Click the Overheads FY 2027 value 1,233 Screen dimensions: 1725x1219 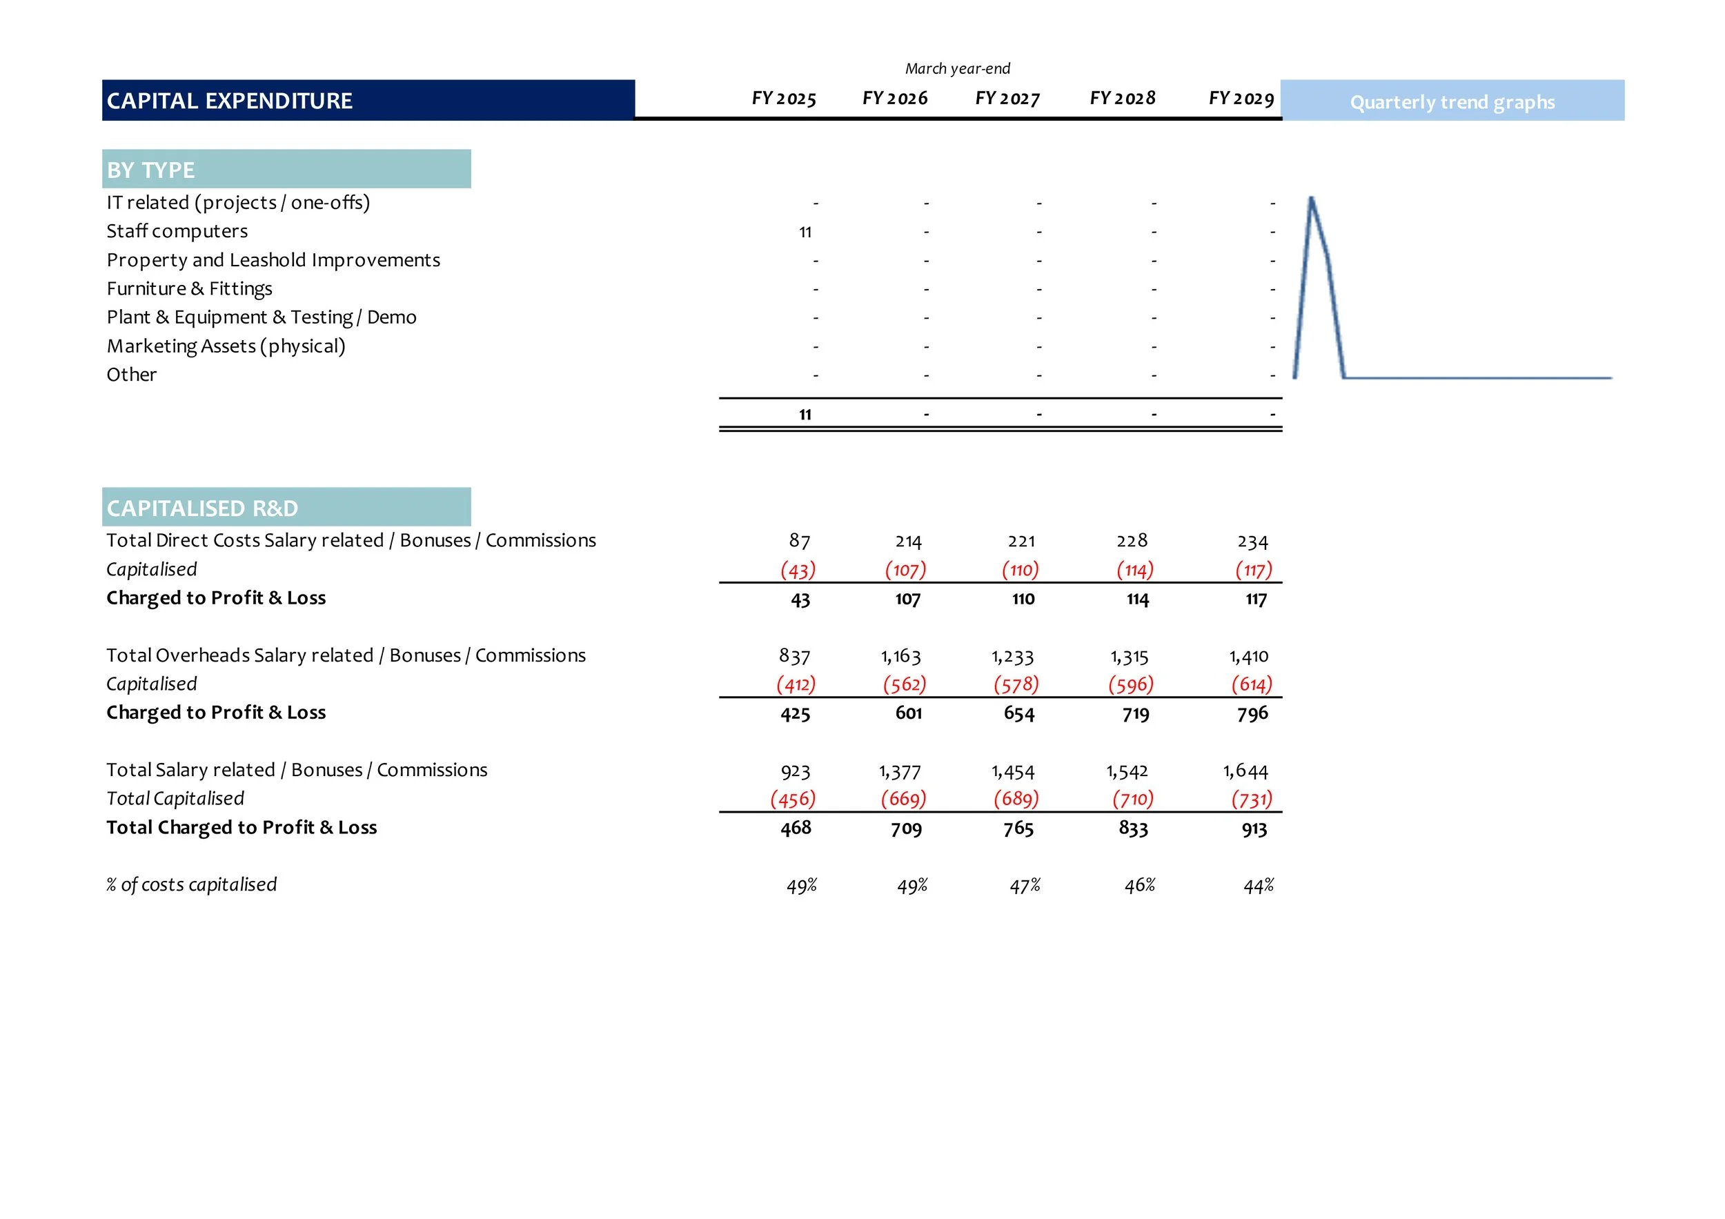(x=1013, y=657)
